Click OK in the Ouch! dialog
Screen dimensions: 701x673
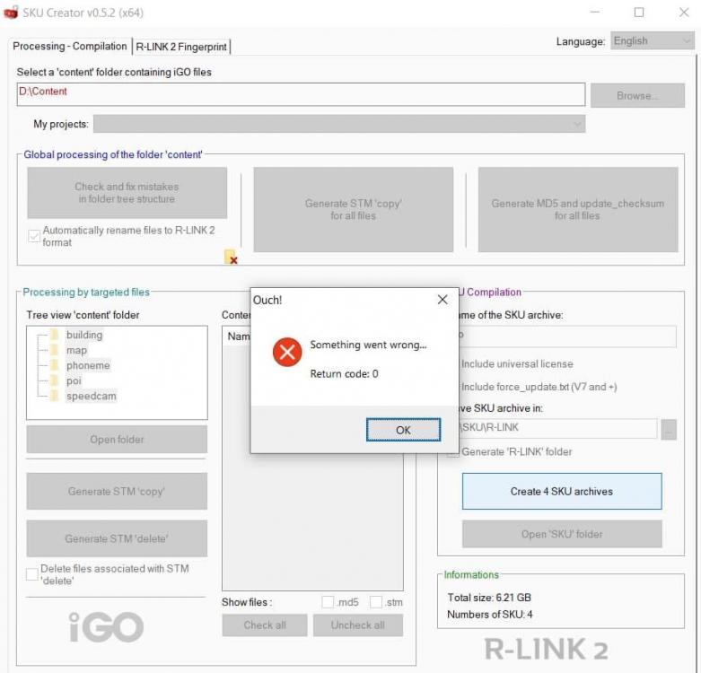point(403,430)
